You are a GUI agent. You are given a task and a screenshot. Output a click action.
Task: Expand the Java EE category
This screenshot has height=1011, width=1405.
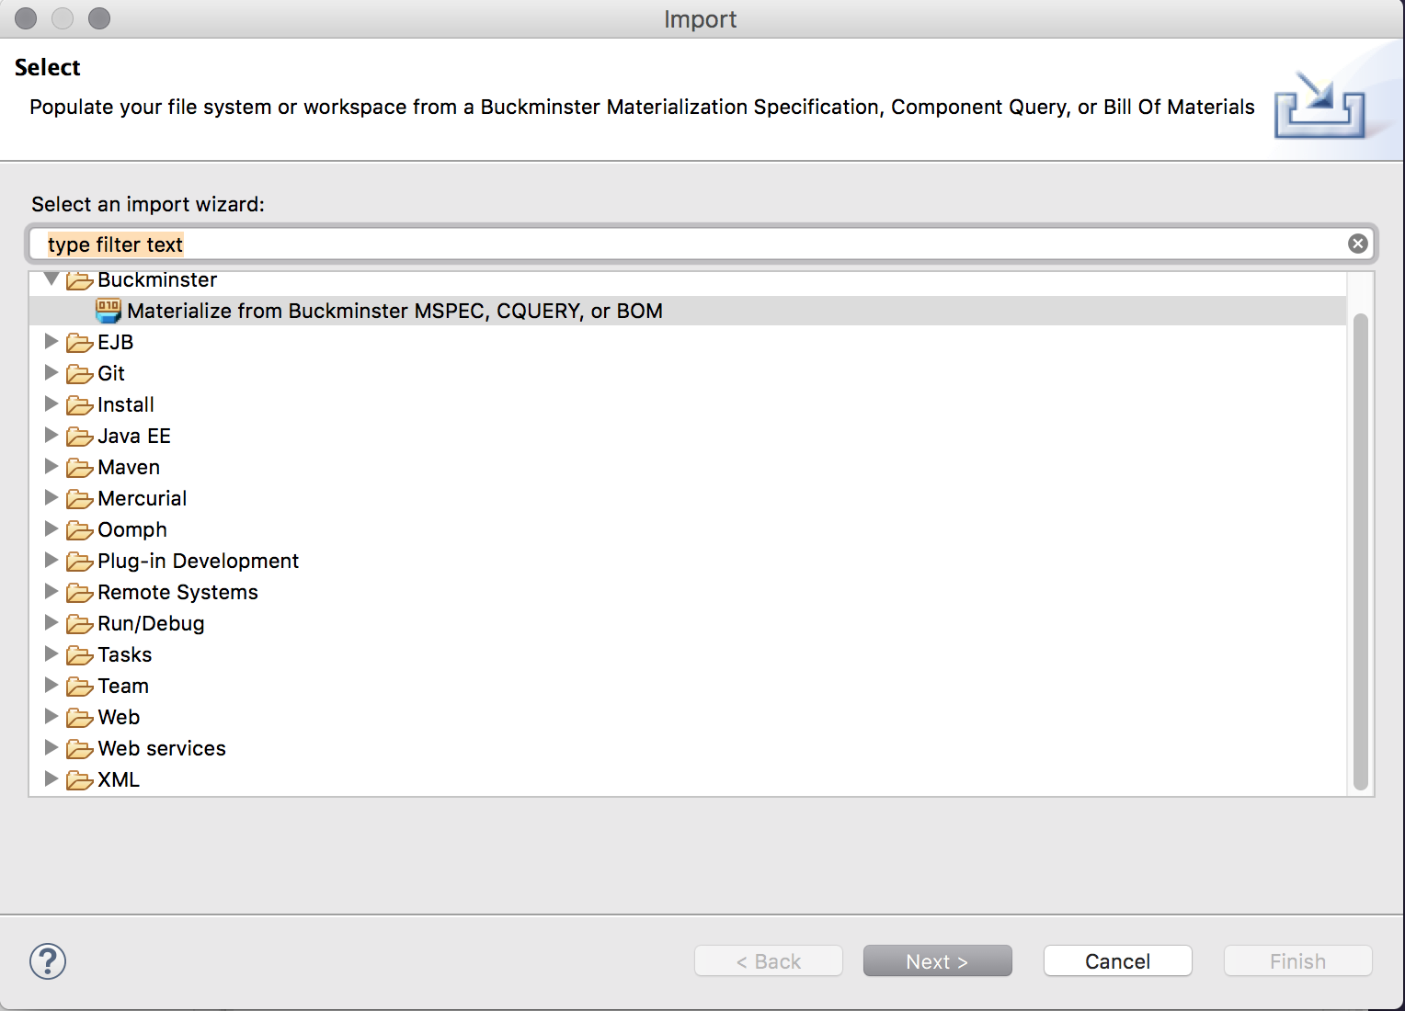(x=51, y=435)
